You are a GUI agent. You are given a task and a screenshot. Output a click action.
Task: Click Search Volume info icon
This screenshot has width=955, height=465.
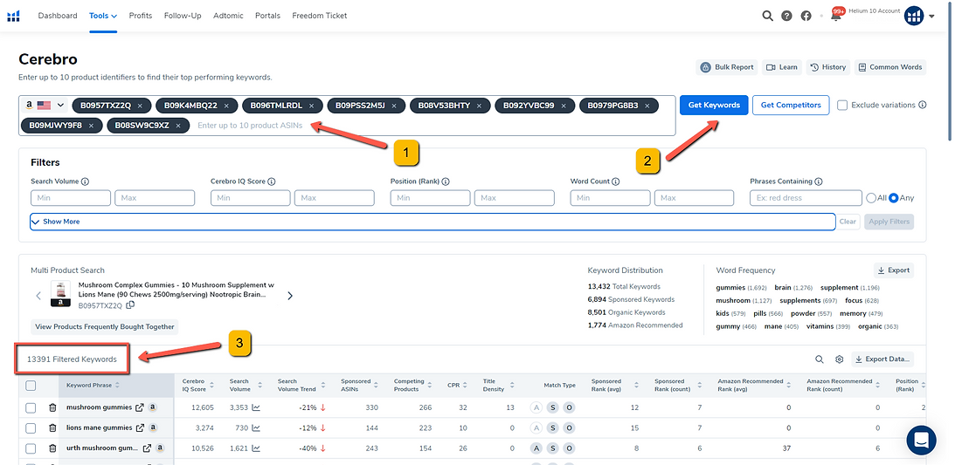(86, 181)
